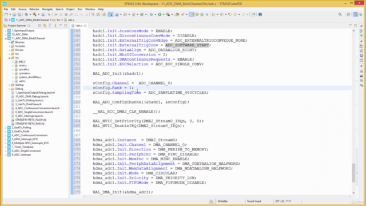Open the File menu

tap(6, 9)
